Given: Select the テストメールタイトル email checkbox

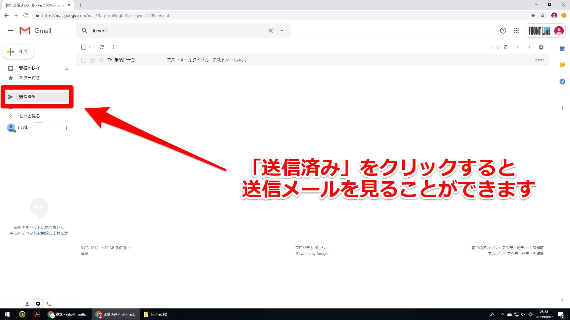Looking at the screenshot, I should pyautogui.click(x=84, y=60).
